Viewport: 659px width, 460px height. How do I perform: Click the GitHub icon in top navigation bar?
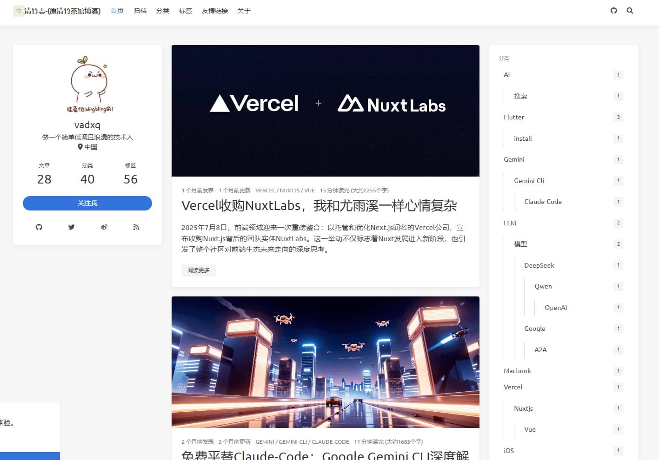pos(613,11)
